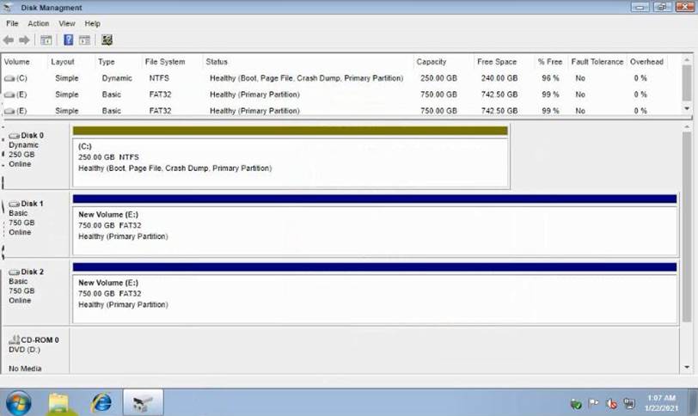The width and height of the screenshot is (698, 416).
Task: Sort volumes by File System column header
Action: click(164, 62)
